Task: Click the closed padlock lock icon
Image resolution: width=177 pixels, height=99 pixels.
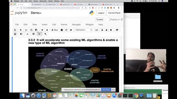Action: coord(106,30)
